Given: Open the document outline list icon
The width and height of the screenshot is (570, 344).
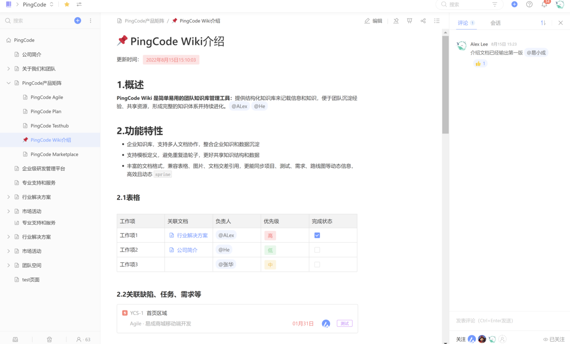Looking at the screenshot, I should (437, 20).
